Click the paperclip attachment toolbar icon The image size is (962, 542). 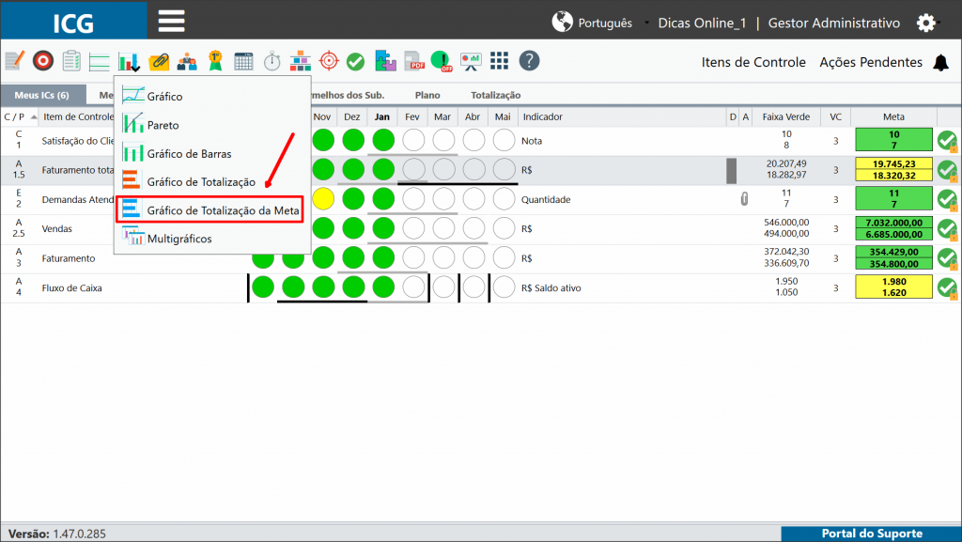coord(159,61)
